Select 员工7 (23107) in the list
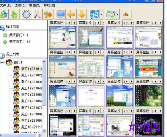 [32, 108]
